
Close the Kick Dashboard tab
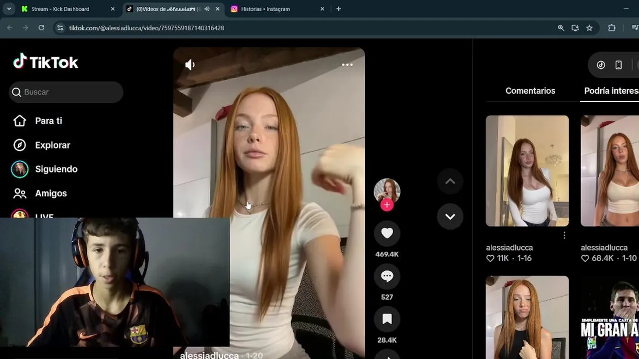[x=112, y=9]
